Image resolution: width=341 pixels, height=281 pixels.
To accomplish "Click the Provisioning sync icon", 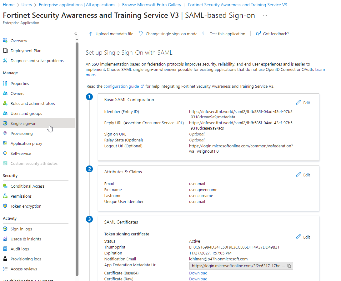I will pos(5,133).
